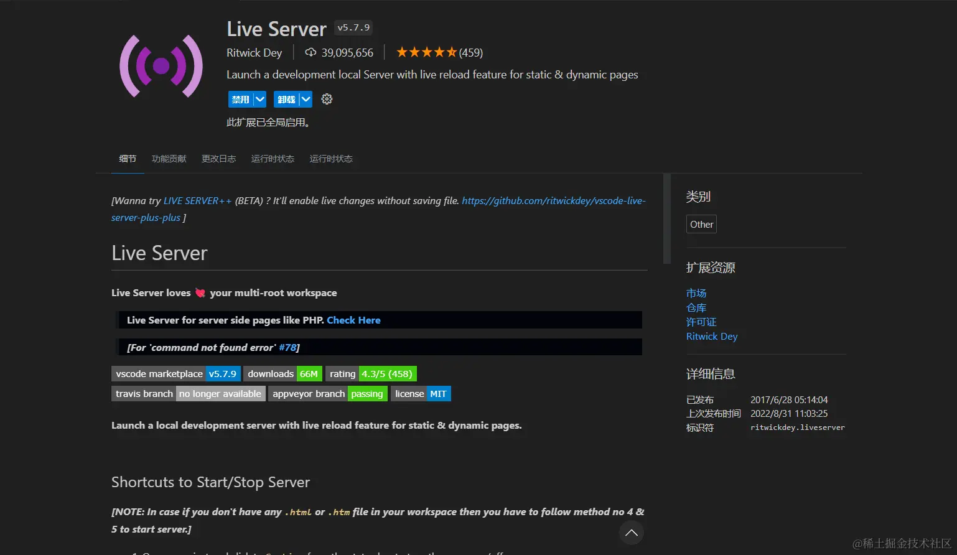Open the 市场 marketplace link
Screen dimensions: 957x555
click(x=696, y=293)
